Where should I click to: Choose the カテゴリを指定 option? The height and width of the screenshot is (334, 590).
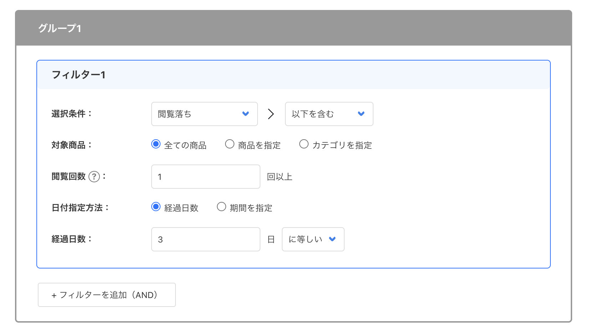tap(304, 144)
